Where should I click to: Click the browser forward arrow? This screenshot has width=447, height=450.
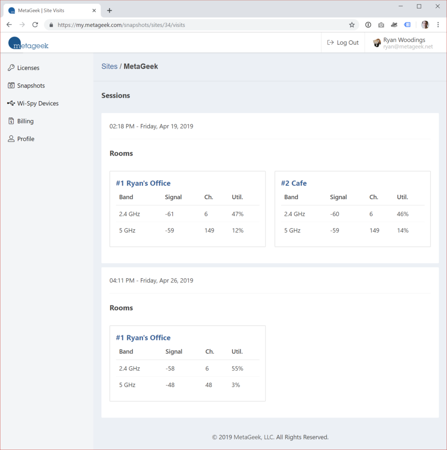[x=22, y=25]
